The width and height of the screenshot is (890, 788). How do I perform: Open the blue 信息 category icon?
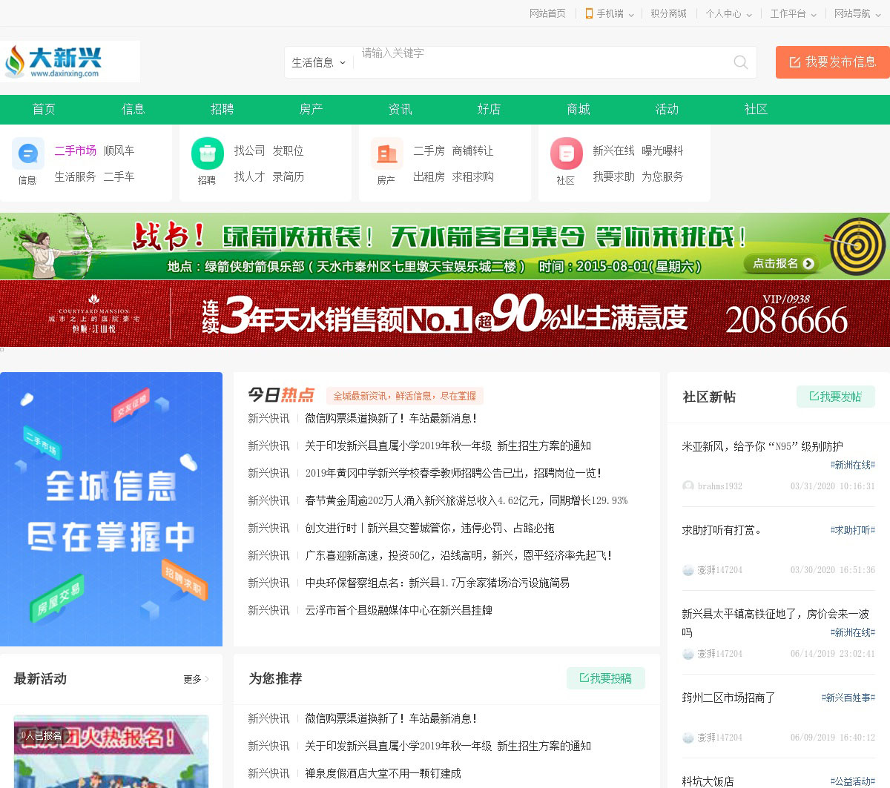(x=28, y=154)
